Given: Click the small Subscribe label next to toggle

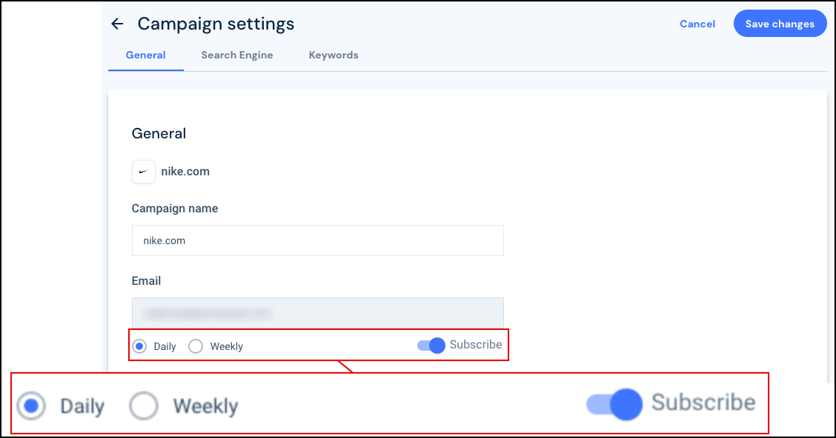Looking at the screenshot, I should pos(476,345).
